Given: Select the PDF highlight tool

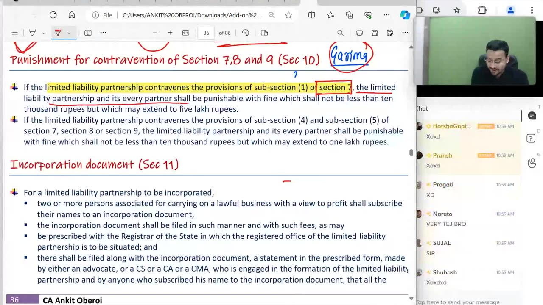Looking at the screenshot, I should coord(32,33).
